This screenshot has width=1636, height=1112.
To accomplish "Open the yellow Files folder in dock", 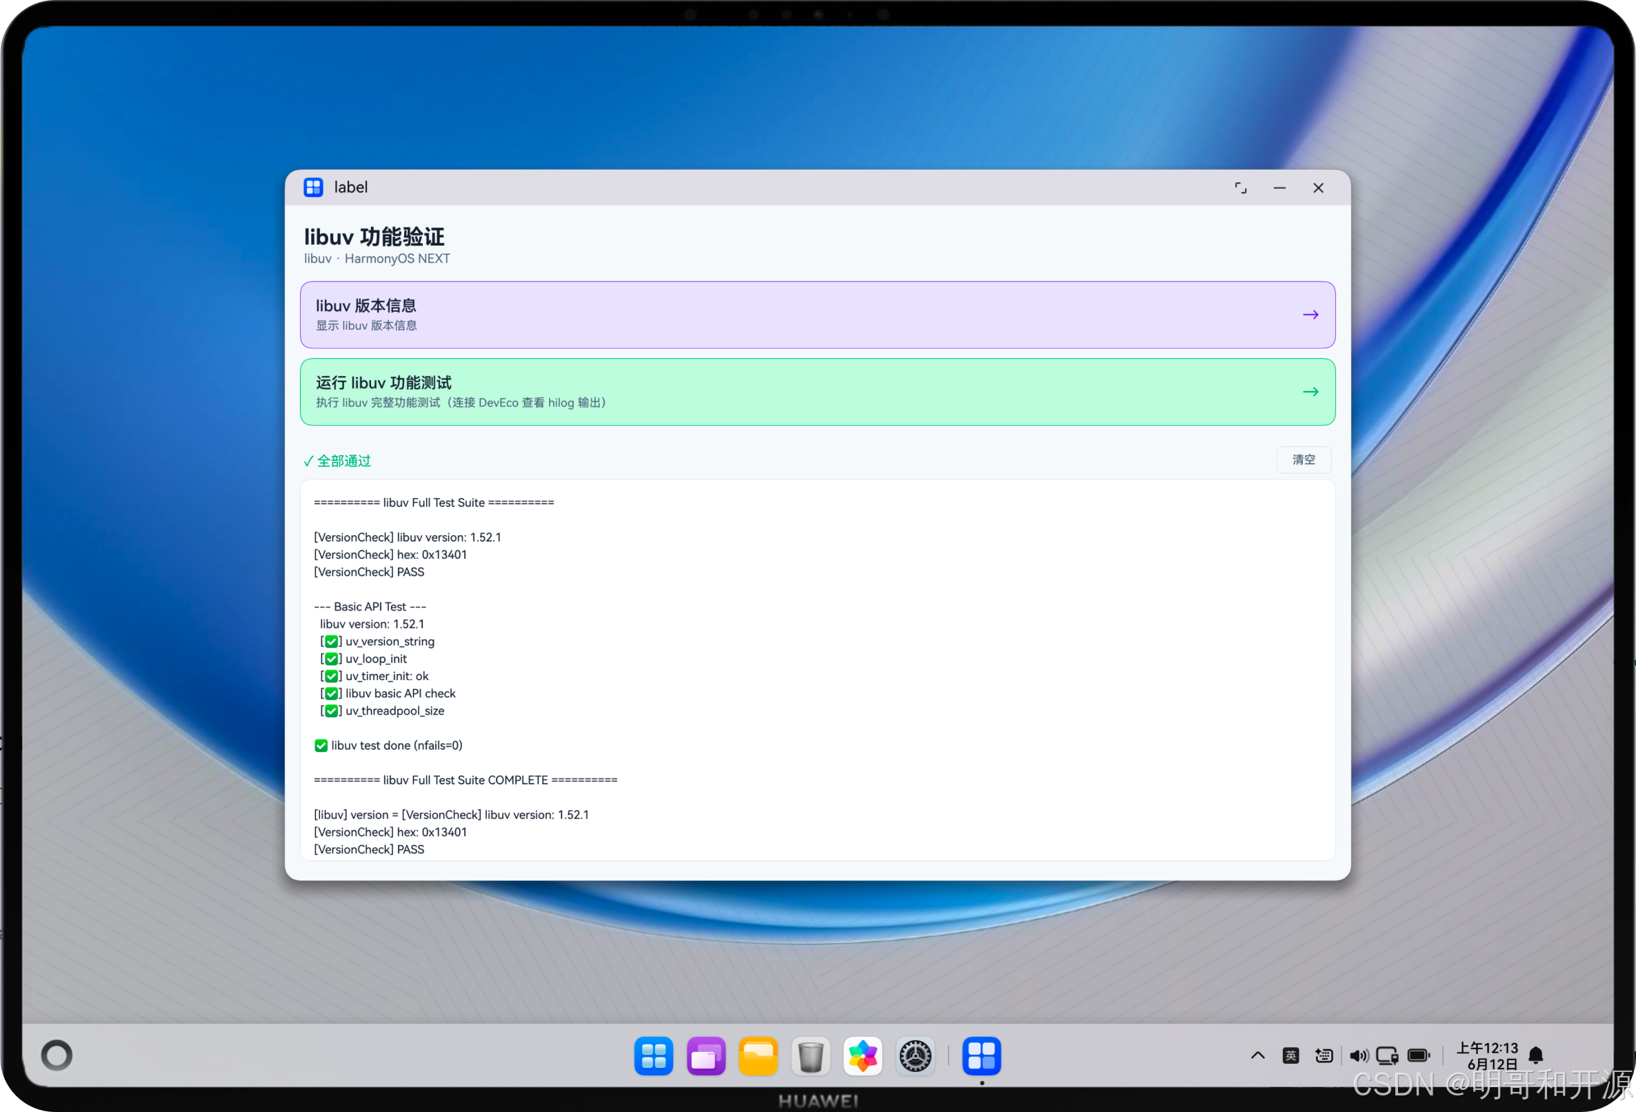I will click(x=758, y=1055).
